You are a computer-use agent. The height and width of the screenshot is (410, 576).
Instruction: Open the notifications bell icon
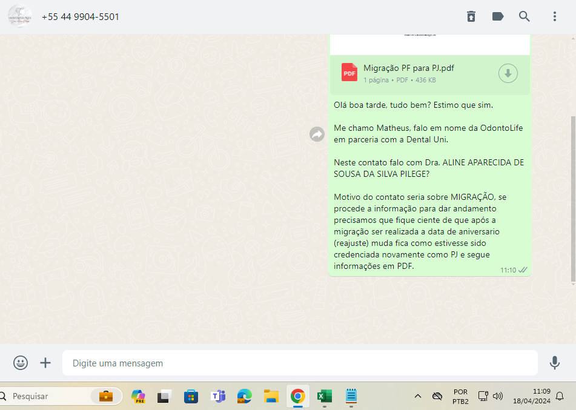coord(560,396)
